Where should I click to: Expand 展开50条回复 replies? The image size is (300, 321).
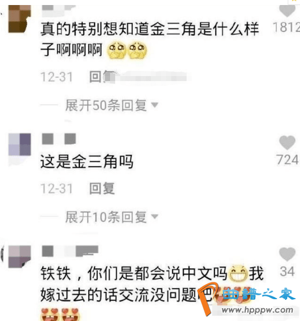click(x=106, y=105)
